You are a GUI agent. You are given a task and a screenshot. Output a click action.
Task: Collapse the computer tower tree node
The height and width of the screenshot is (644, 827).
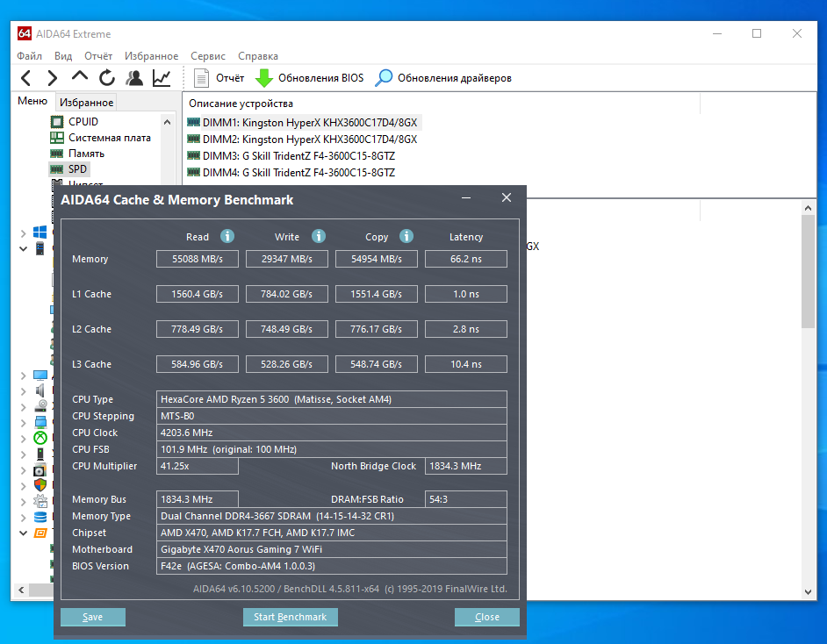[x=23, y=248]
